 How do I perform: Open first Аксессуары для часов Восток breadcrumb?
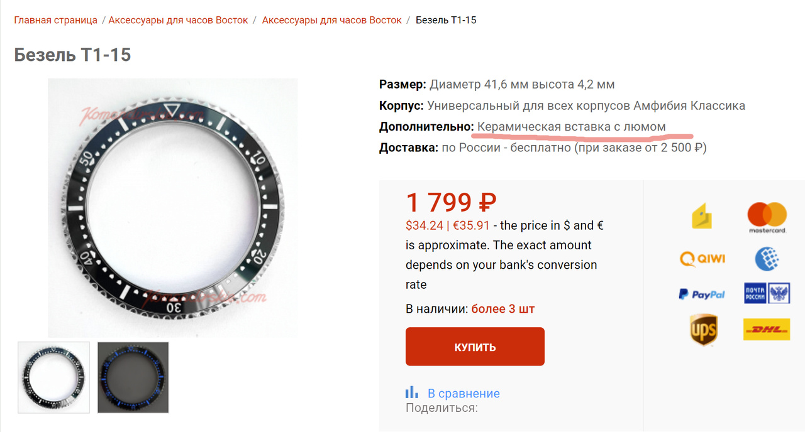pos(178,20)
